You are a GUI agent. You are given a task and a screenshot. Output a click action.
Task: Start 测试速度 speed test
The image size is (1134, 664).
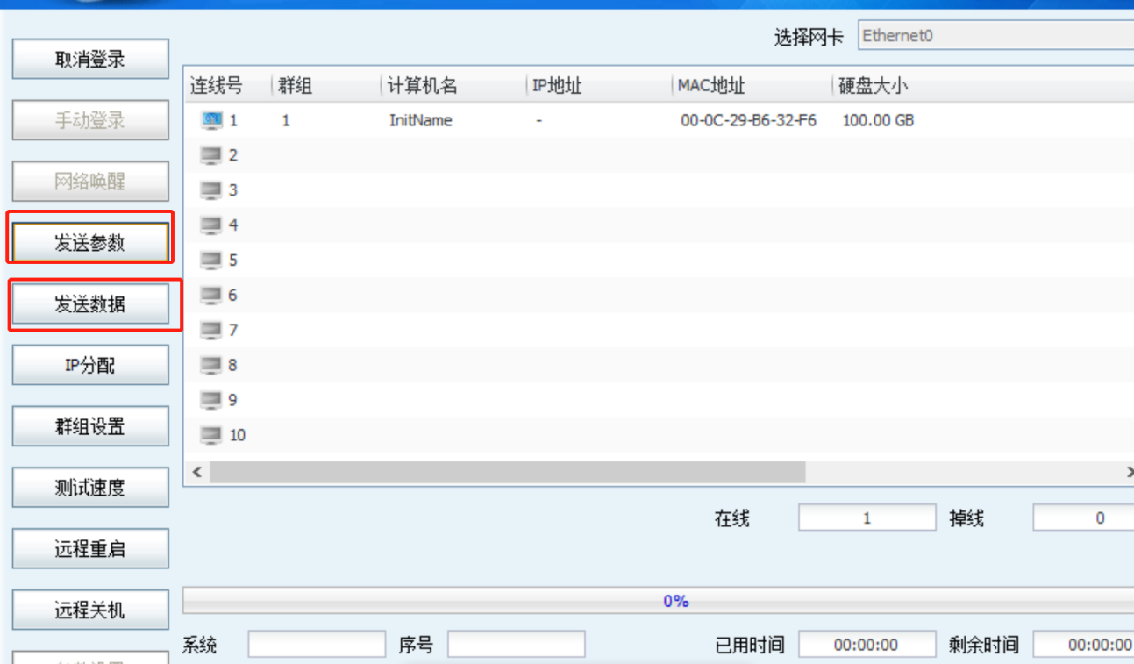(90, 488)
